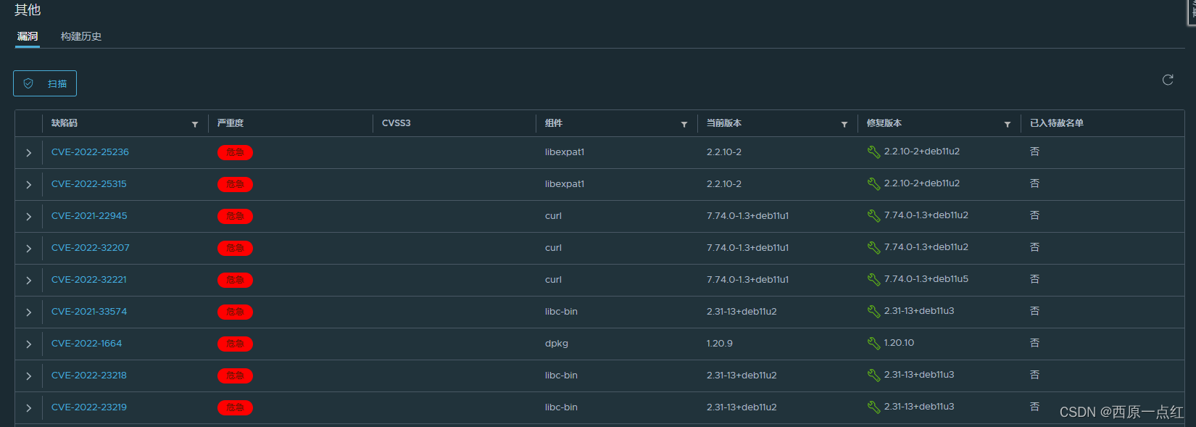The width and height of the screenshot is (1196, 427).
Task: Click the refresh icon above the table
Action: tap(1168, 80)
